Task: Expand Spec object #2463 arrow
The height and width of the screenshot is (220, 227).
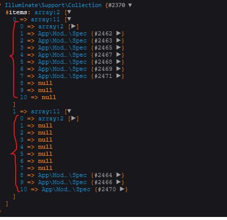Action: click(x=119, y=40)
